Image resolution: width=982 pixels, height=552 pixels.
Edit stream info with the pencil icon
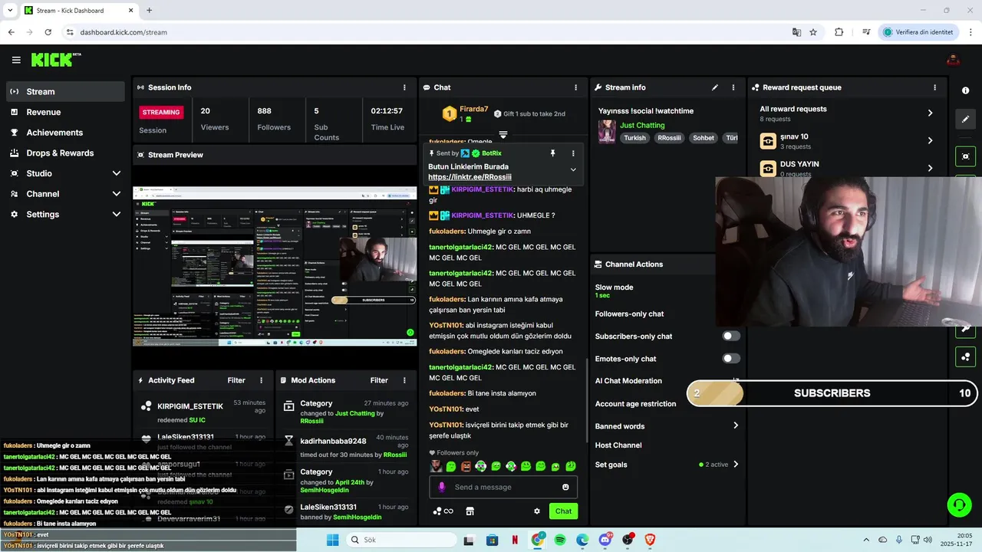715,87
